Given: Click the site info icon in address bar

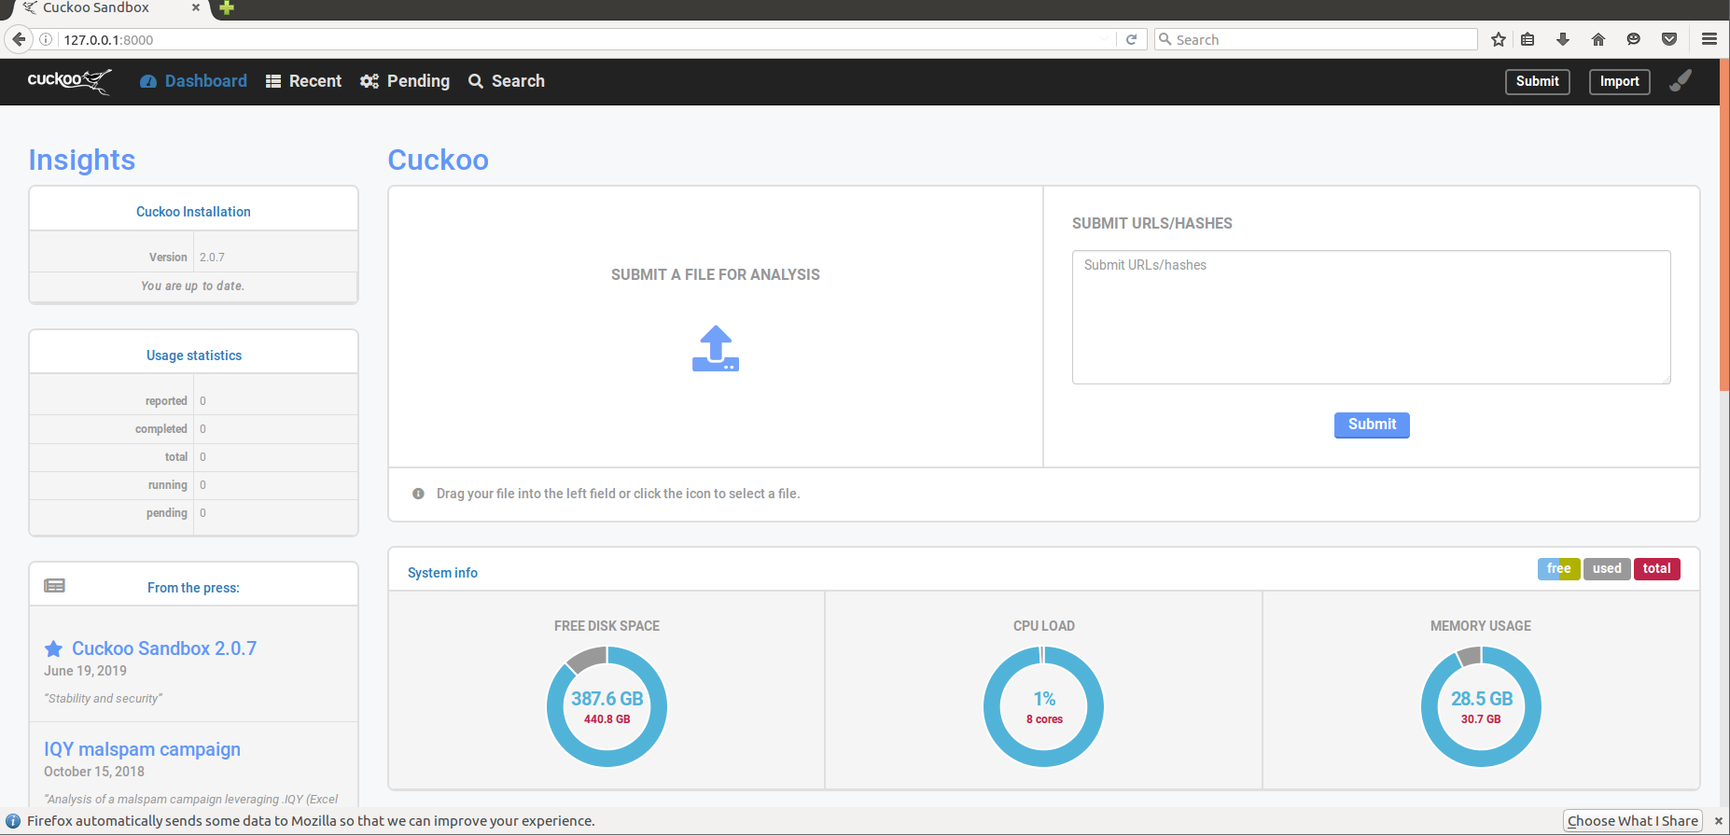Looking at the screenshot, I should click(46, 39).
